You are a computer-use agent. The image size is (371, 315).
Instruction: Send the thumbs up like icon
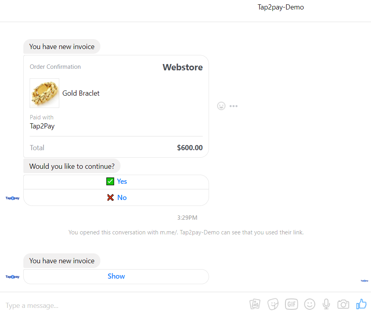[x=361, y=304]
